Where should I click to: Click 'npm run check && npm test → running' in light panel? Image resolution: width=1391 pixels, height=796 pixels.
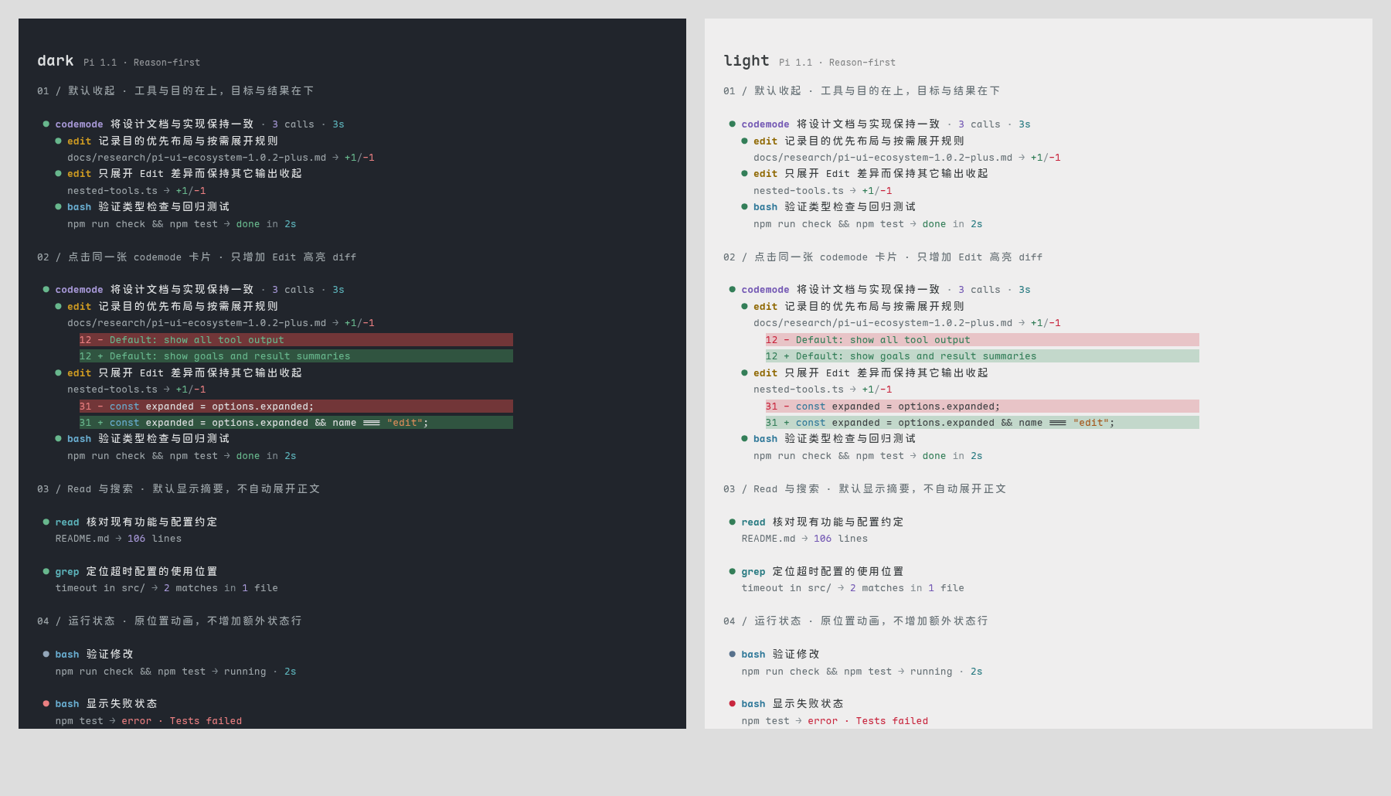pyautogui.click(x=846, y=672)
